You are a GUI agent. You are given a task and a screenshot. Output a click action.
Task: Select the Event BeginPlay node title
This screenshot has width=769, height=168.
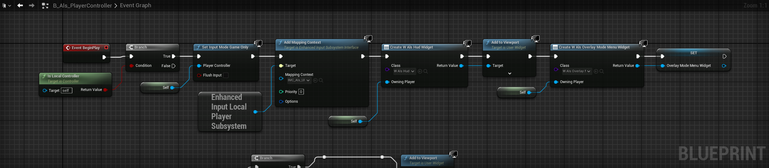click(x=86, y=48)
